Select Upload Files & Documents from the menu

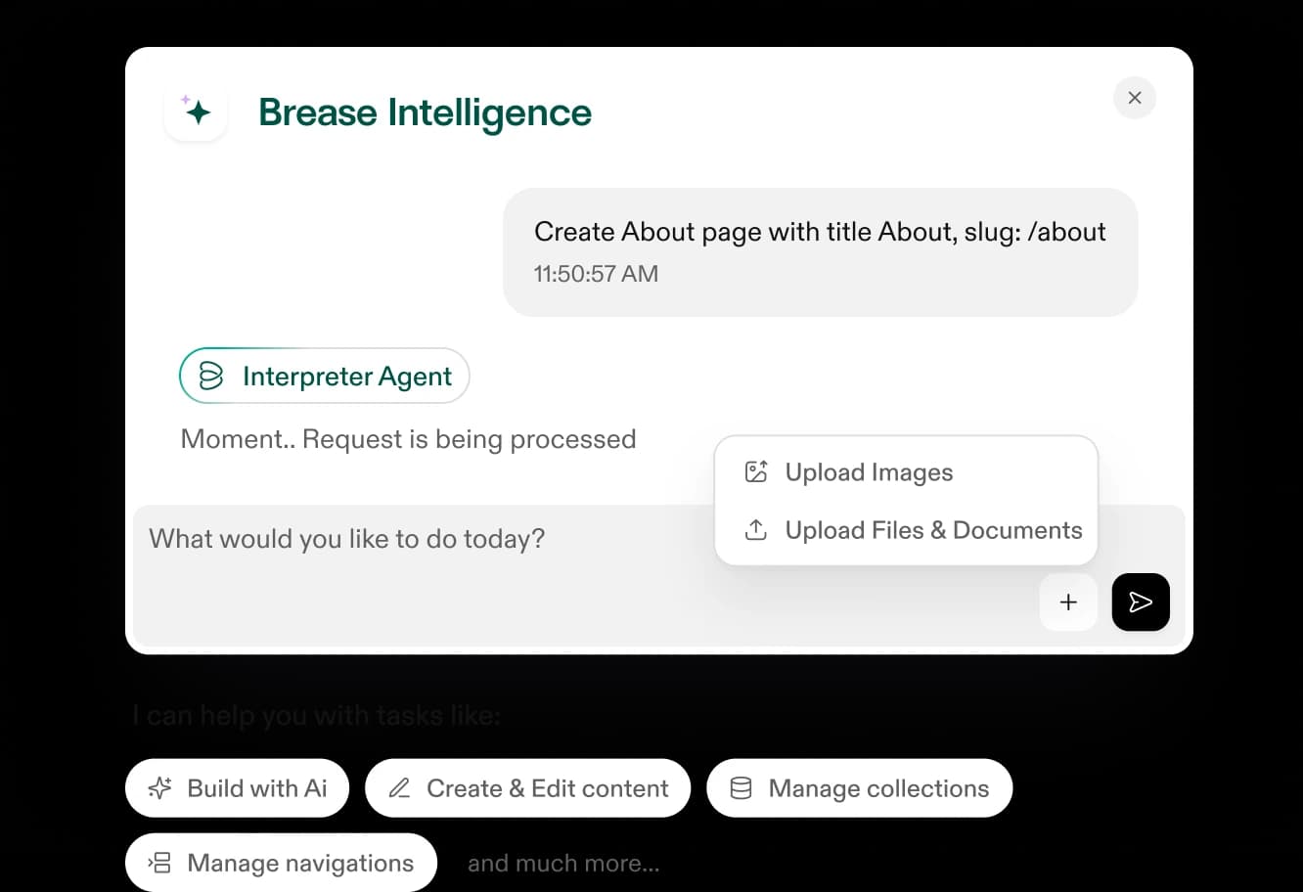933,529
